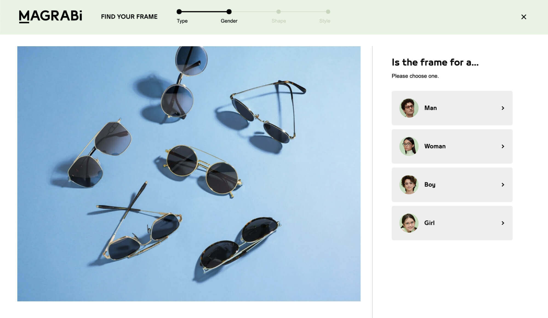Click the Style step dot on progress bar
Screen dimensions: 548x318
pyautogui.click(x=328, y=11)
